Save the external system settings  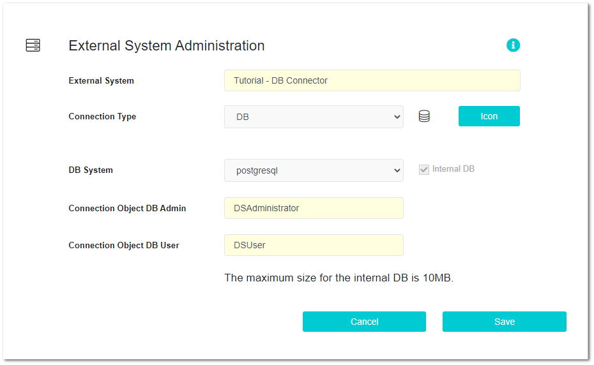pyautogui.click(x=504, y=322)
